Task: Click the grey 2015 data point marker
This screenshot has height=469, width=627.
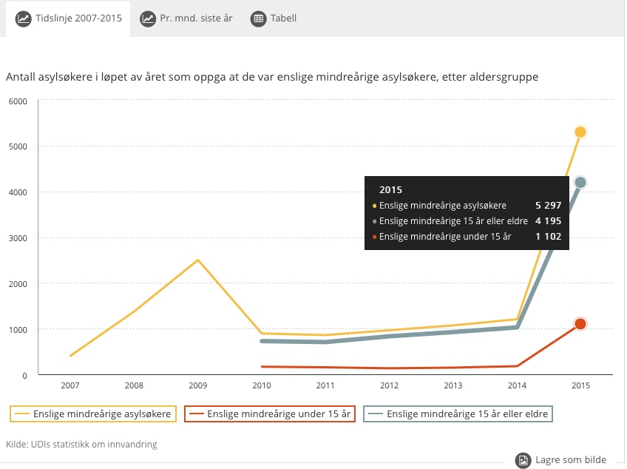Action: tap(580, 182)
